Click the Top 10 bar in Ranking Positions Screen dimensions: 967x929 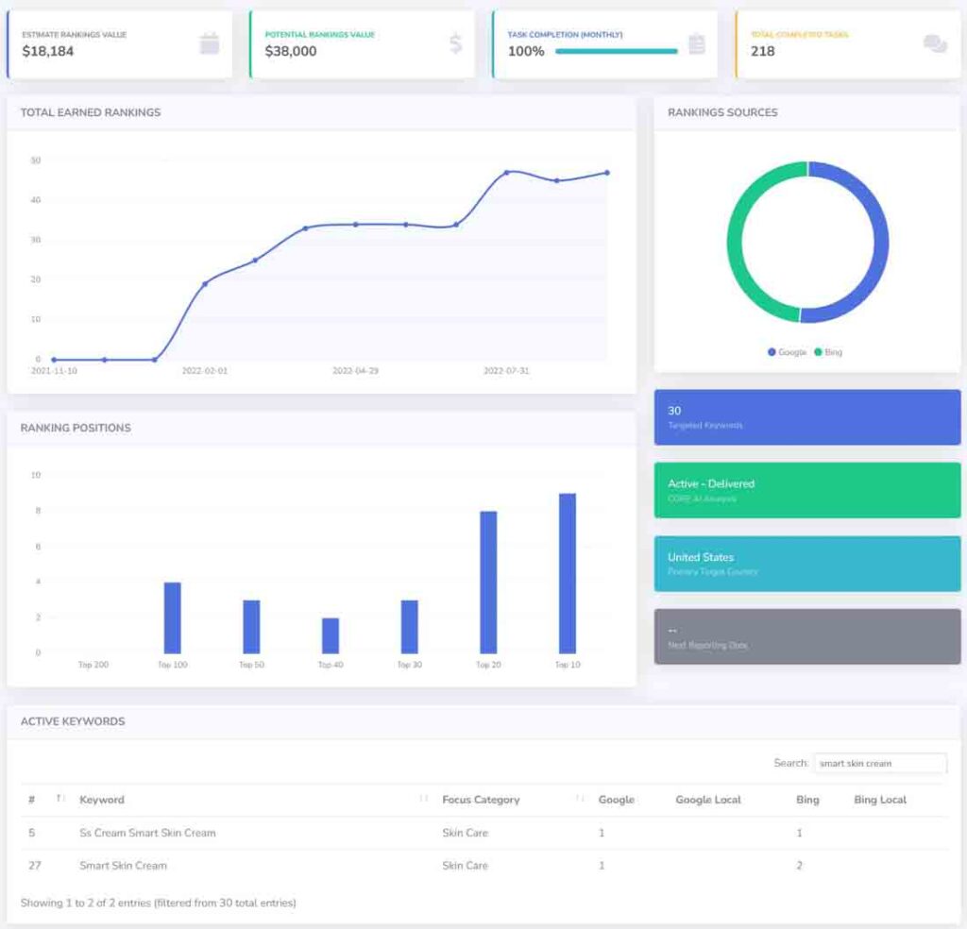tap(567, 573)
